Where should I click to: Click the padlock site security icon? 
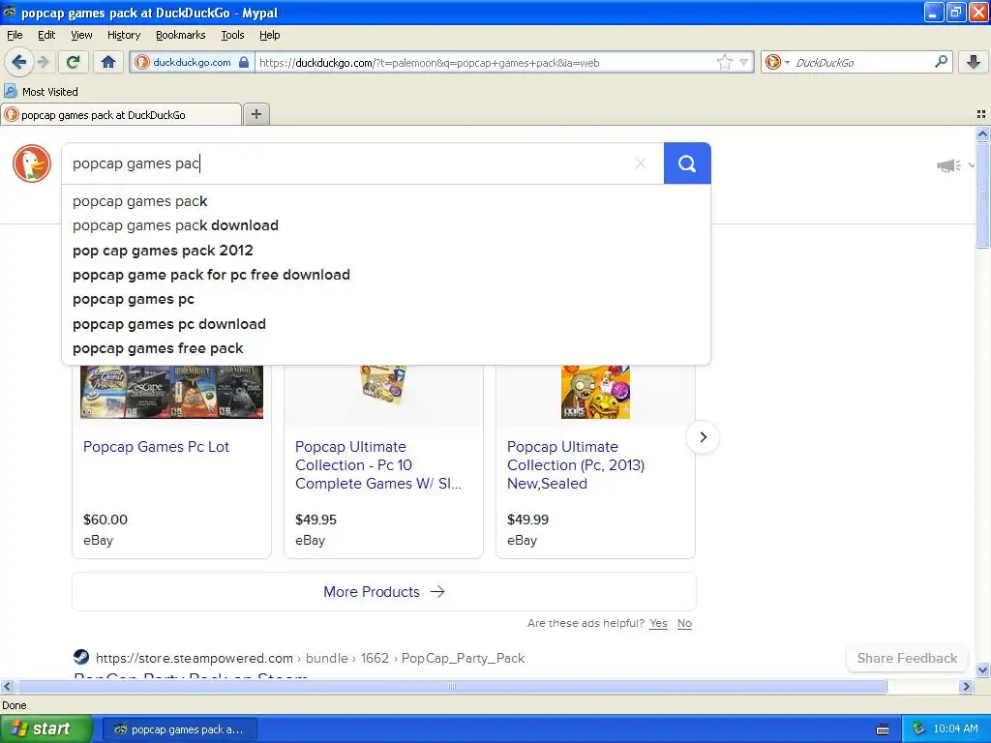tap(243, 62)
